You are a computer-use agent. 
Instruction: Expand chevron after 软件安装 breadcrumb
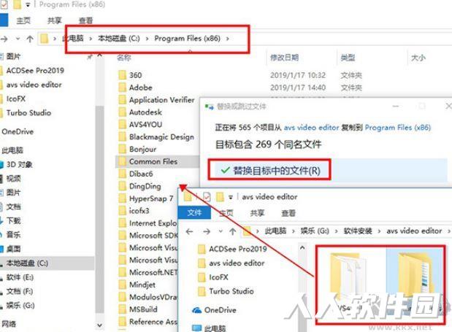[x=379, y=231]
